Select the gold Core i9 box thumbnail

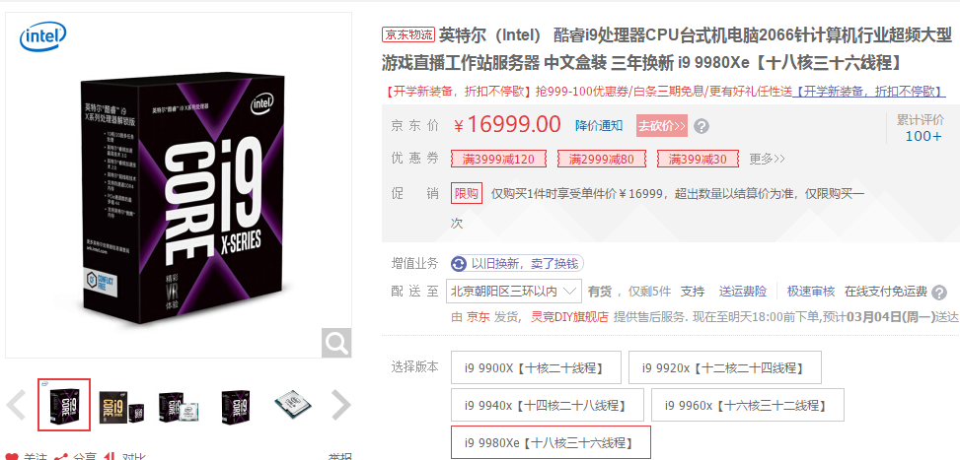(121, 405)
